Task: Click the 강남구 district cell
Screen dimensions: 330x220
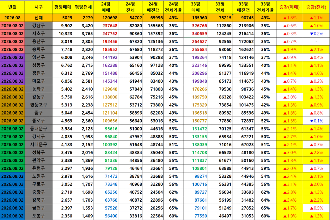Action: click(39, 26)
